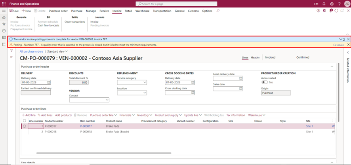Click the Search for a page box

point(176,4)
